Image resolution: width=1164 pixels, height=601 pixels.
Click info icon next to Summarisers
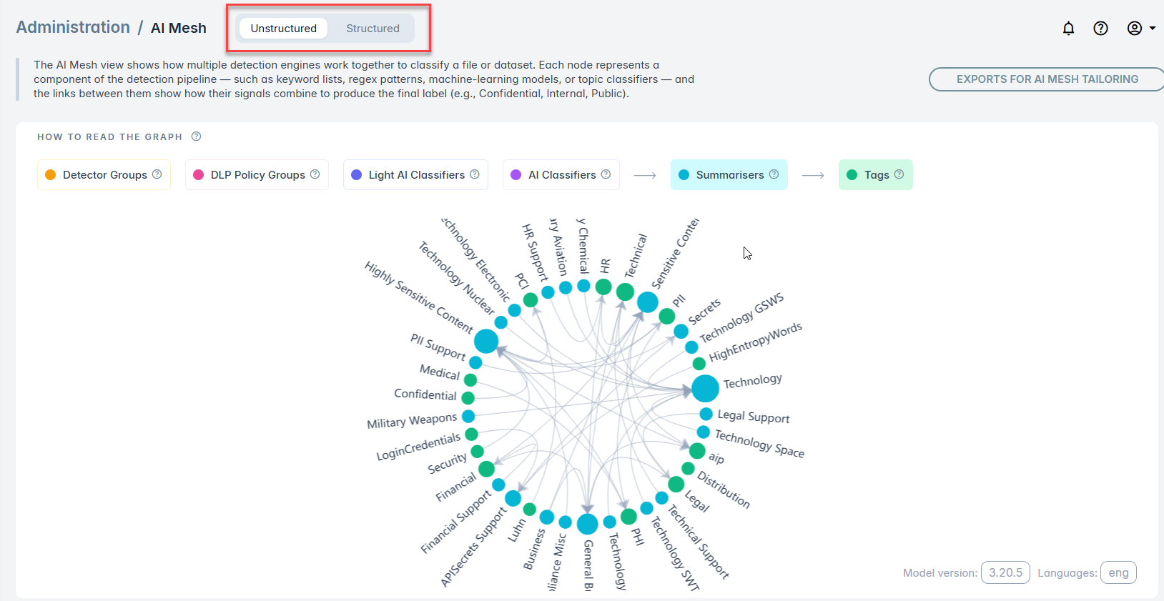tap(774, 174)
